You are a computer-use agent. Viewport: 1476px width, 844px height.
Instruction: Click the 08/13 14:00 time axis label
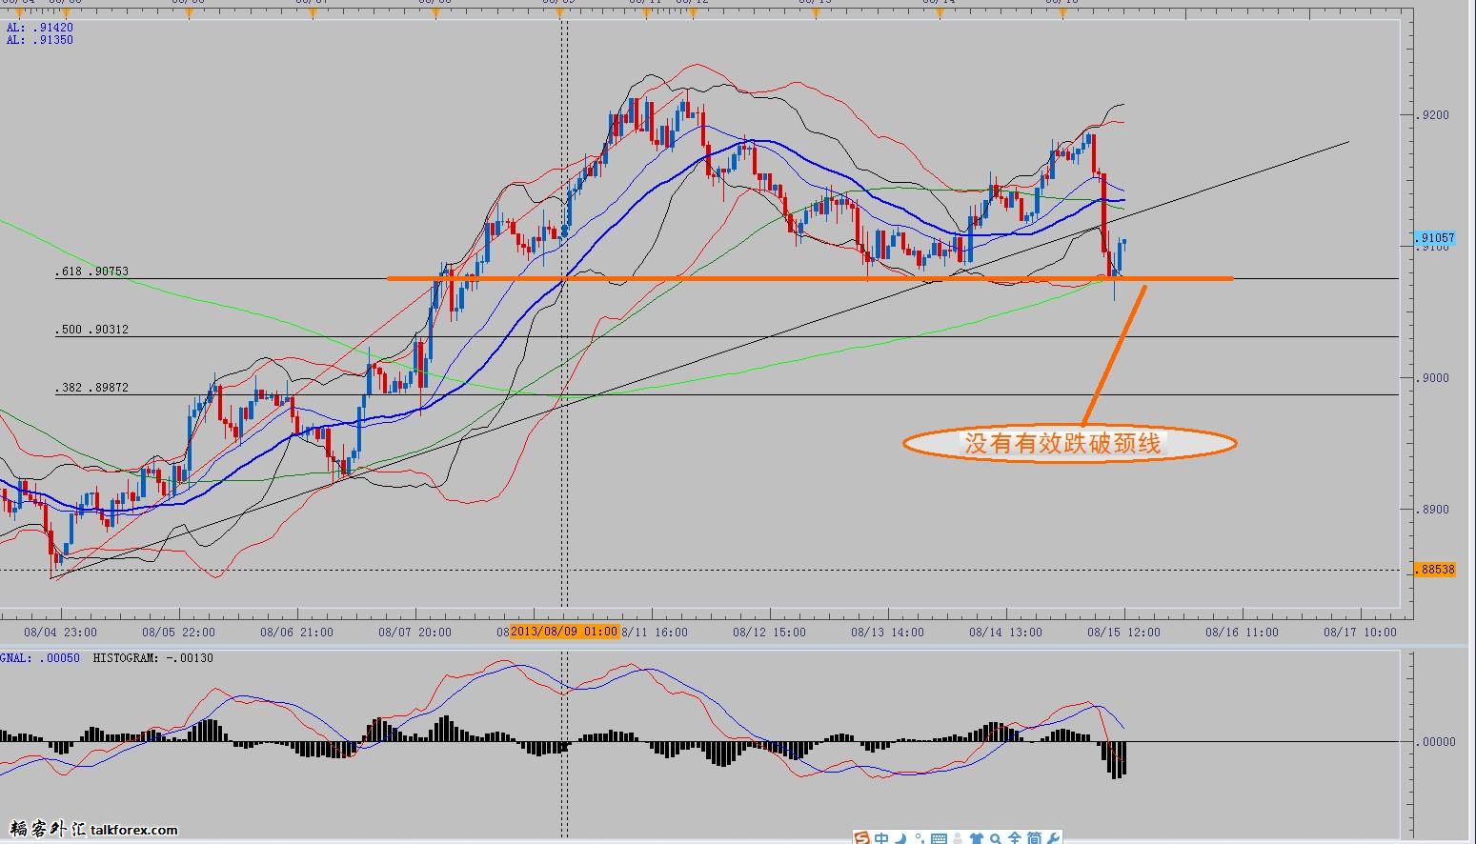tap(887, 632)
